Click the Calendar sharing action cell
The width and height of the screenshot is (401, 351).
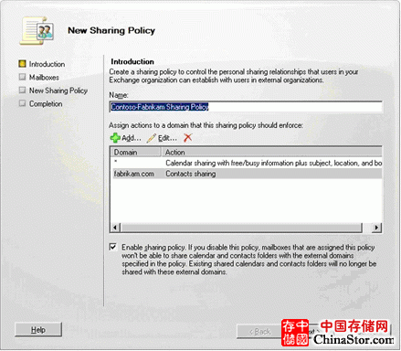[x=273, y=163]
